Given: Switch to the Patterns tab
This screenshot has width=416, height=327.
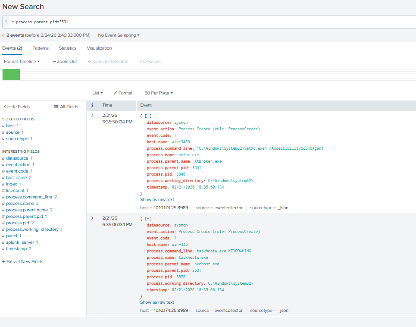Looking at the screenshot, I should pyautogui.click(x=41, y=48).
